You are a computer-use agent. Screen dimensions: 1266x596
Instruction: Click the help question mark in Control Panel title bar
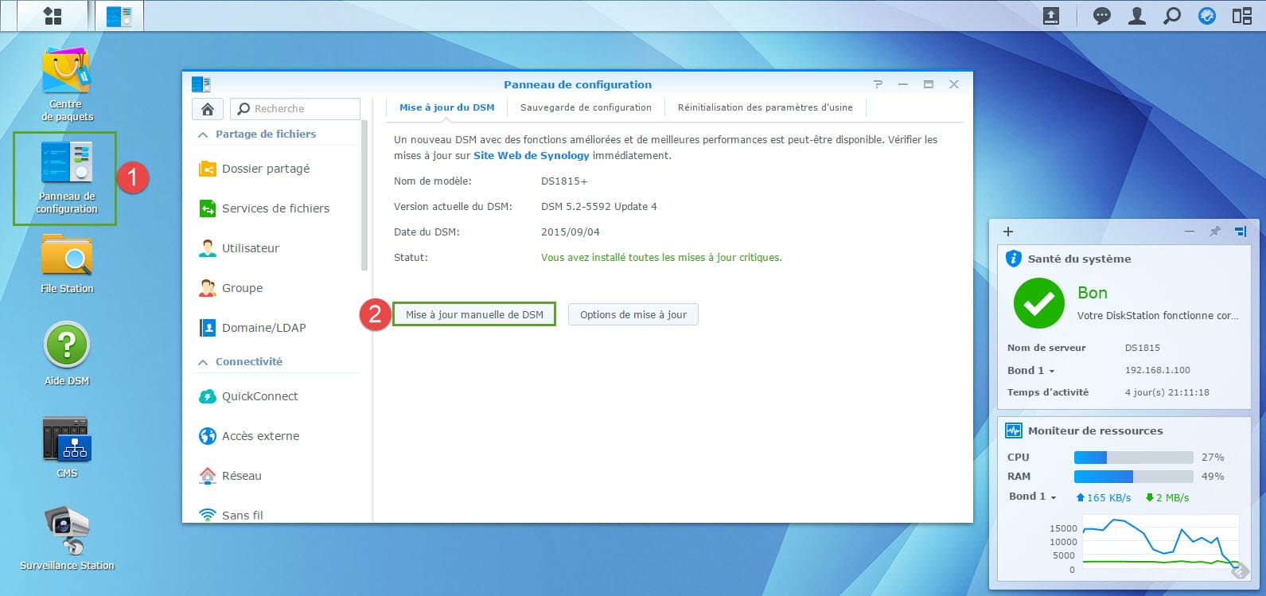coord(878,84)
